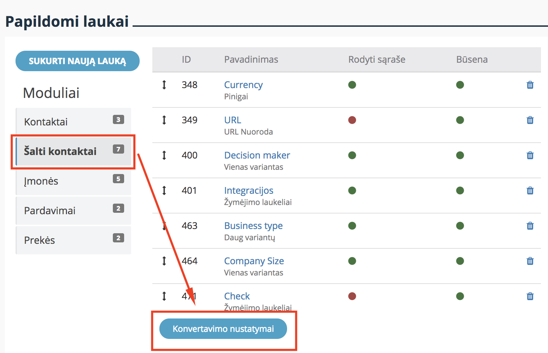Toggle Check field's red show-in-list dot
The image size is (548, 353).
point(352,296)
